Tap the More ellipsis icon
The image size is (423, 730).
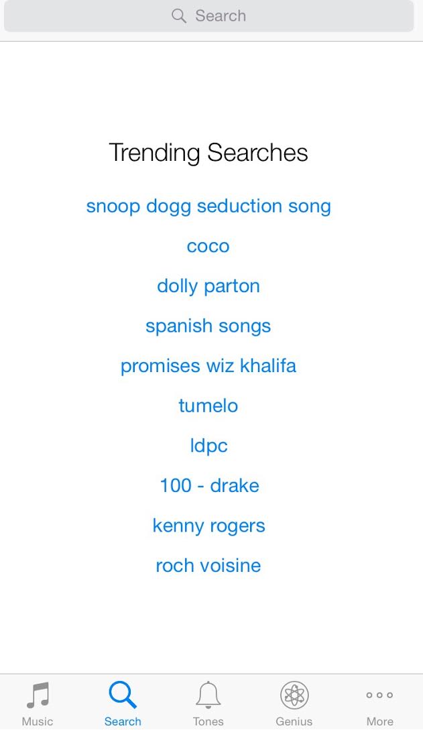(x=379, y=695)
